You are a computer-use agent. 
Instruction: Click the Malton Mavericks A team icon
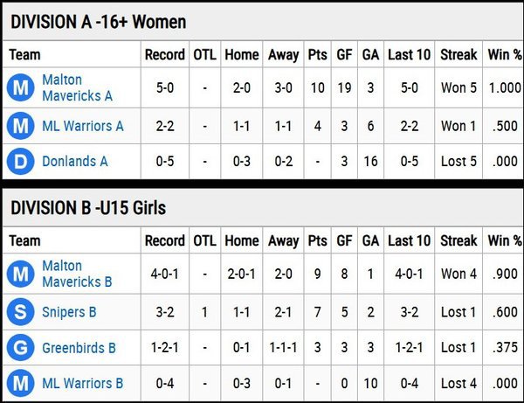[x=21, y=87]
